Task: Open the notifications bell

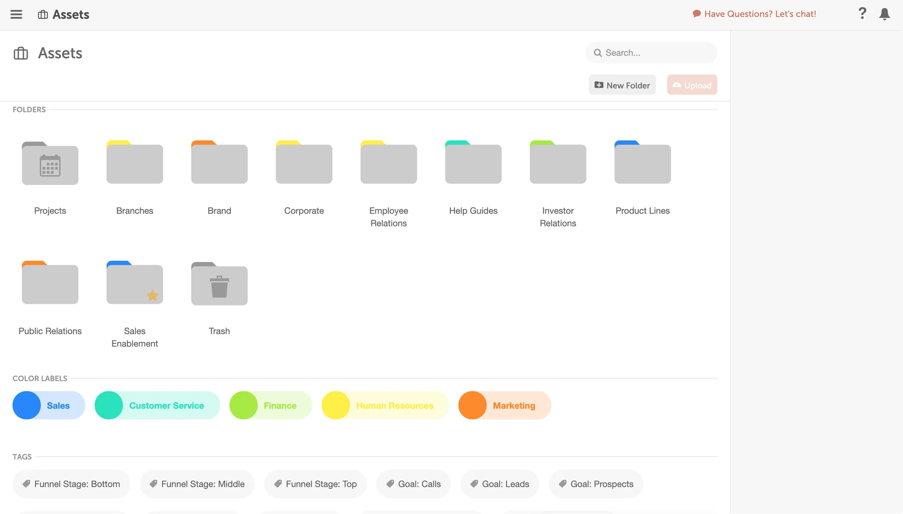Action: [x=885, y=14]
